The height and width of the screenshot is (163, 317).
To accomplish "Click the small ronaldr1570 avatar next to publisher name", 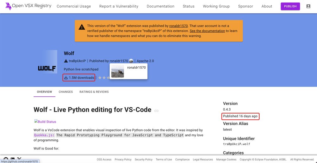I will (131, 61).
